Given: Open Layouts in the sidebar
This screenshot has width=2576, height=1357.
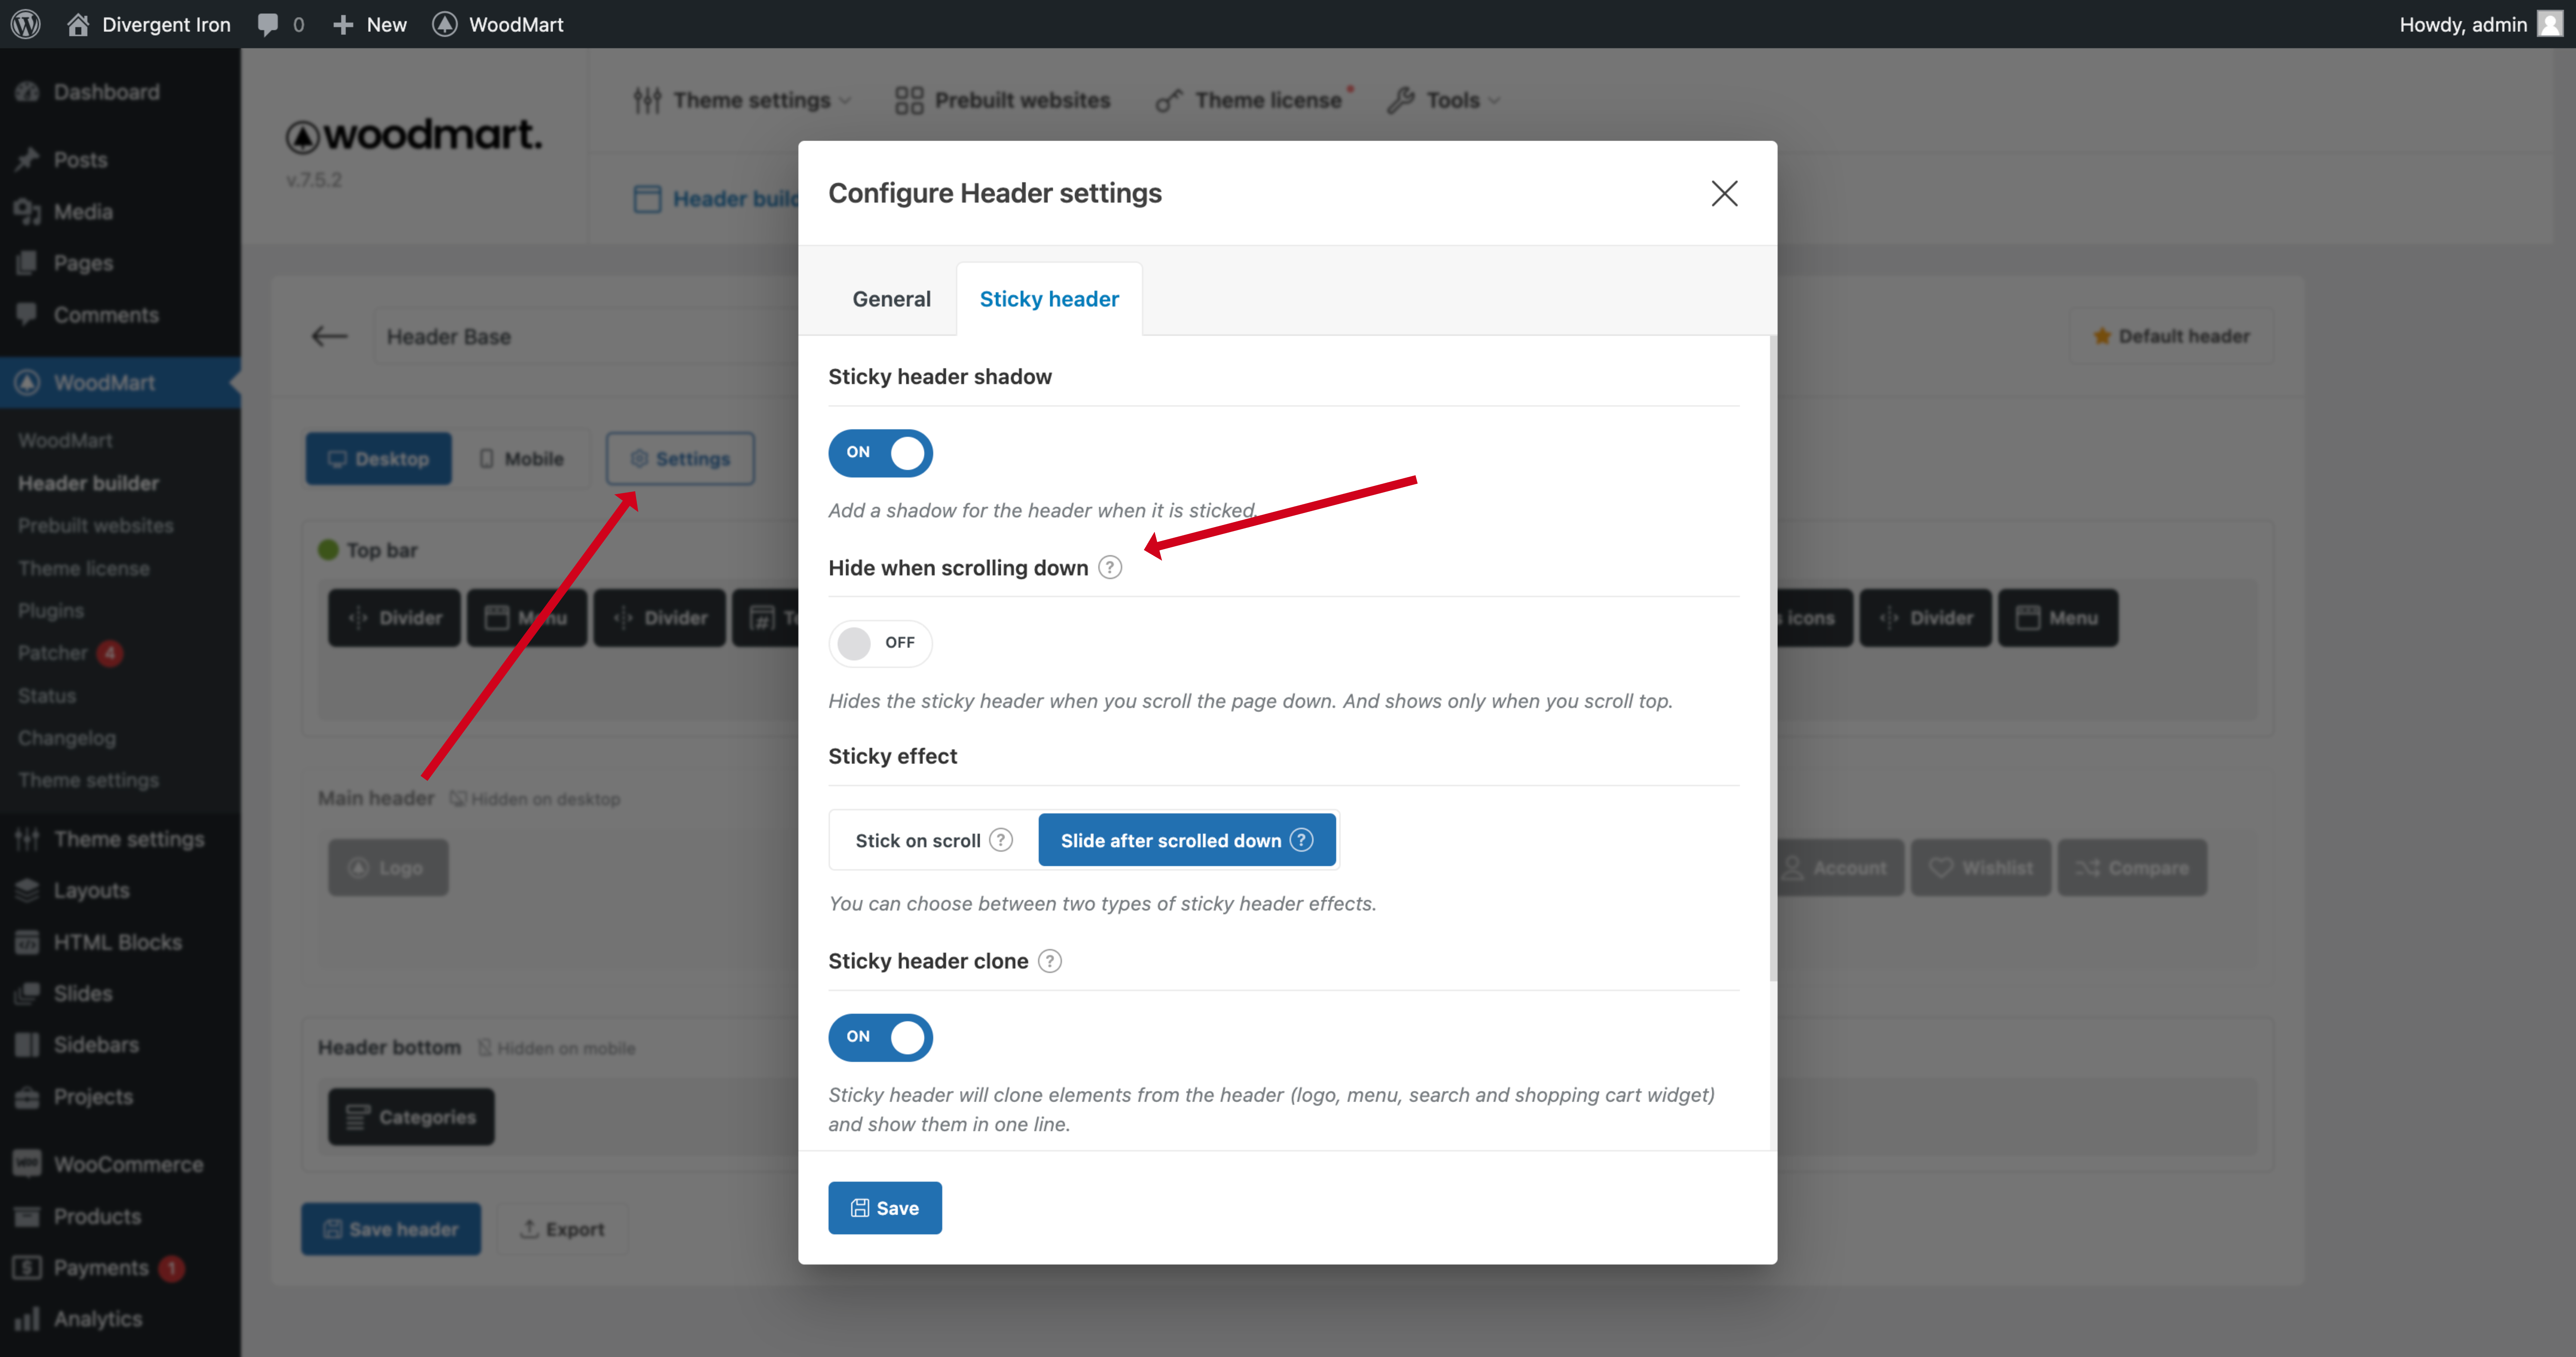Looking at the screenshot, I should click(120, 890).
